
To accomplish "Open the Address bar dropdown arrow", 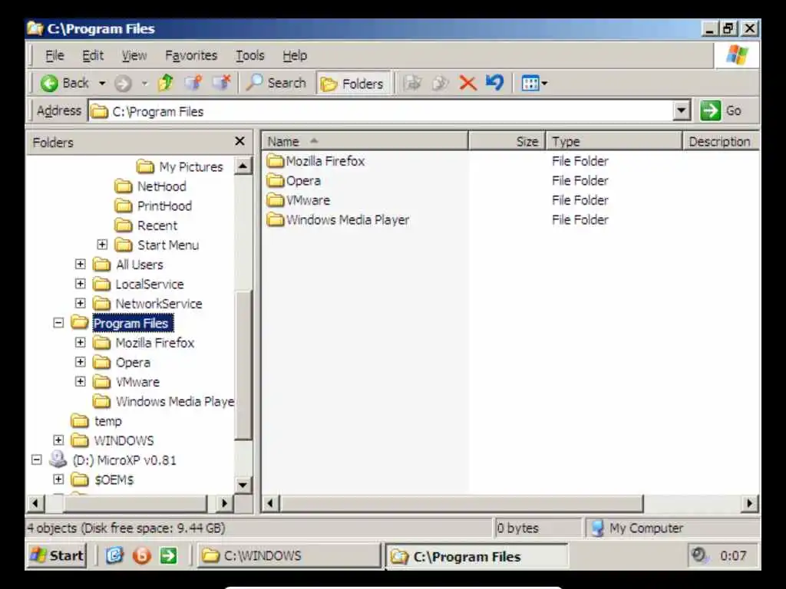I will point(682,110).
